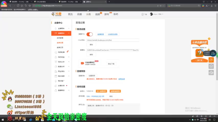
Task: Click the browser back arrow
Action: click(10, 6)
